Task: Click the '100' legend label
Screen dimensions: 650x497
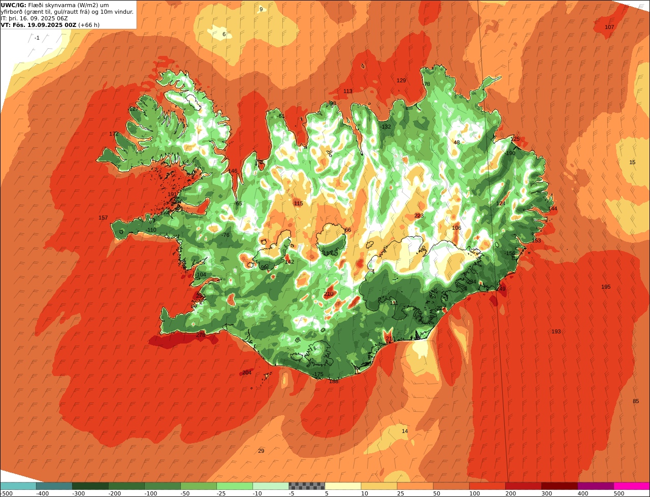Action: point(474,493)
